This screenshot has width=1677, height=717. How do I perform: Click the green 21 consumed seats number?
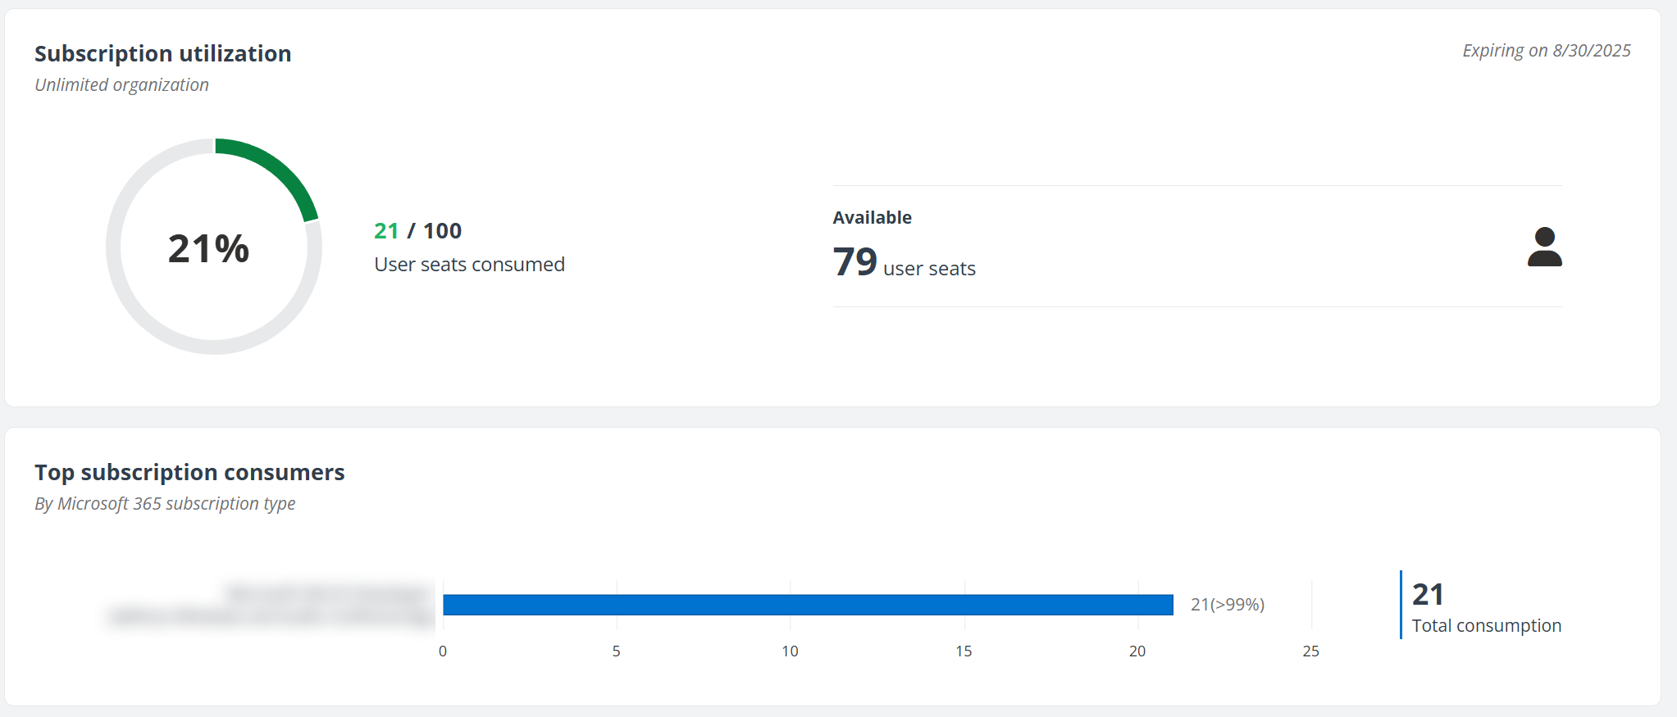(x=386, y=231)
